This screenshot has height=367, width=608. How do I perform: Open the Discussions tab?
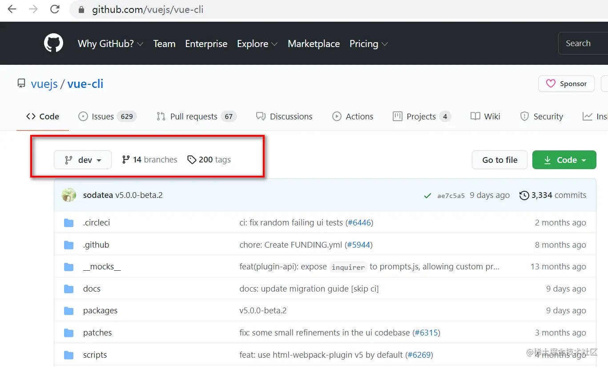(x=284, y=116)
